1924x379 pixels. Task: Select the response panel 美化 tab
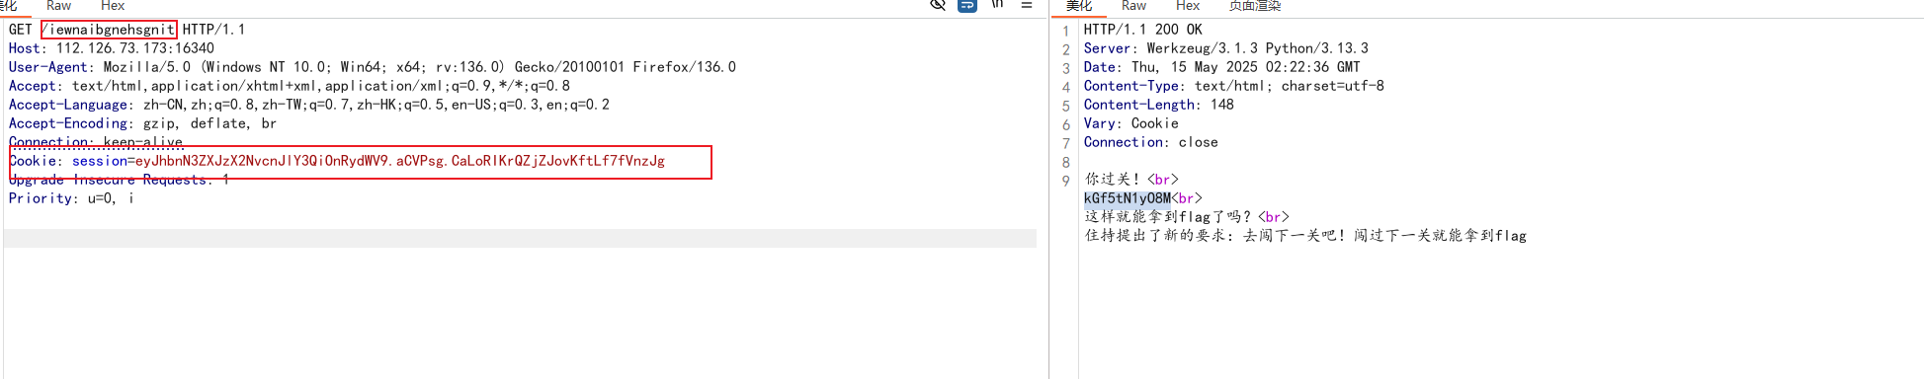tap(1079, 6)
